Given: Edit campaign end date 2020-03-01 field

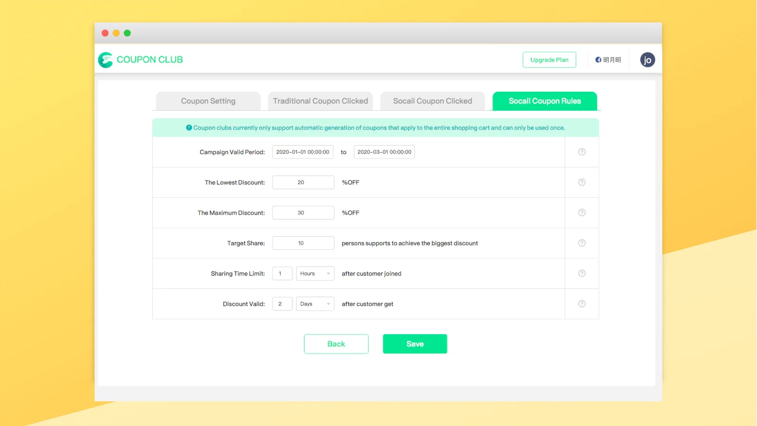Looking at the screenshot, I should click(384, 152).
